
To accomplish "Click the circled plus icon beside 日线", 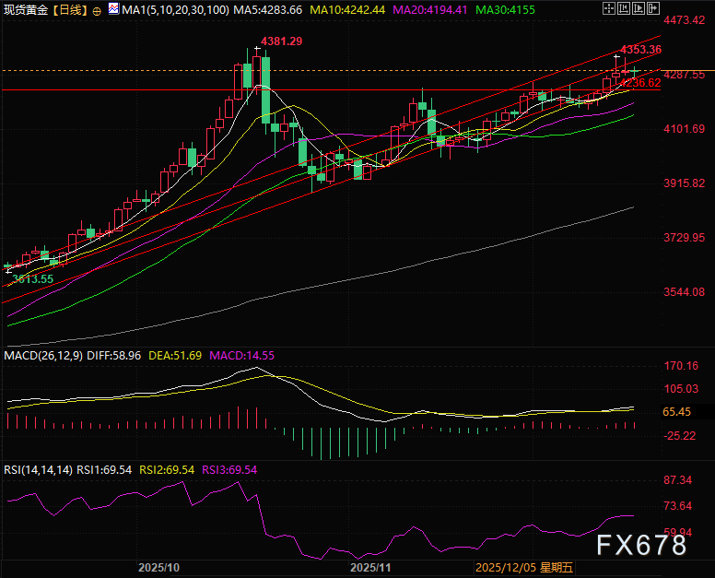I will pyautogui.click(x=97, y=10).
